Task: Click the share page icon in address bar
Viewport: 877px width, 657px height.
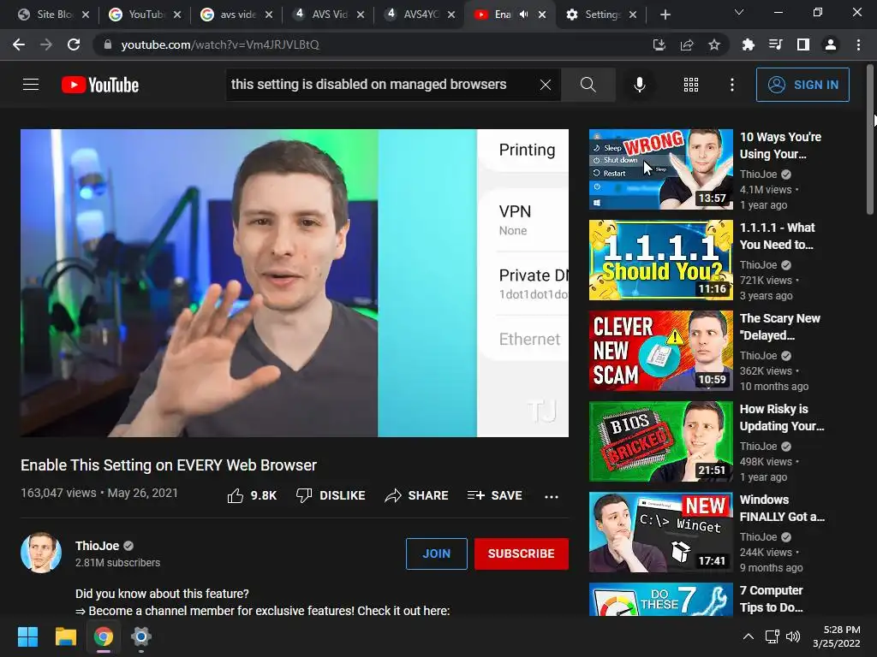Action: coord(686,44)
